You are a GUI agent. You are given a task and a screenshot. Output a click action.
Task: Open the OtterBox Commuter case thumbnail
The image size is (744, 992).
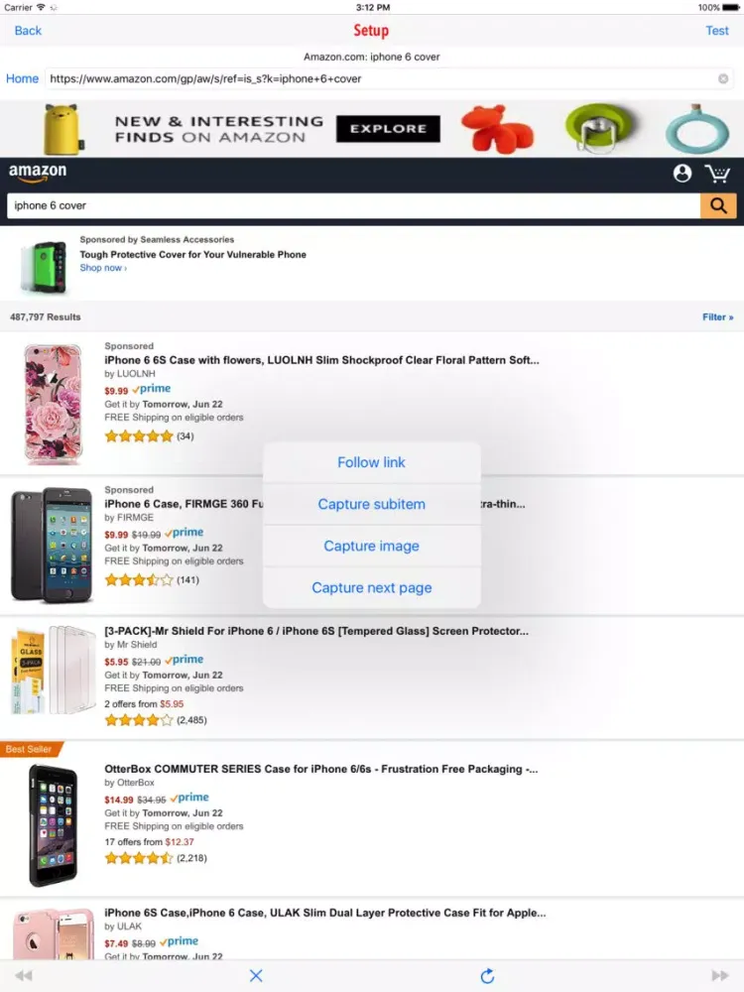coord(52,825)
